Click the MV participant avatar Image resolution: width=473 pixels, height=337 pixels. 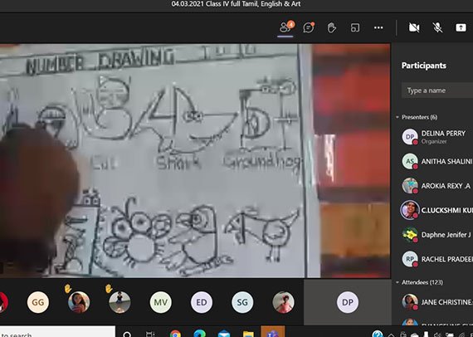[160, 302]
